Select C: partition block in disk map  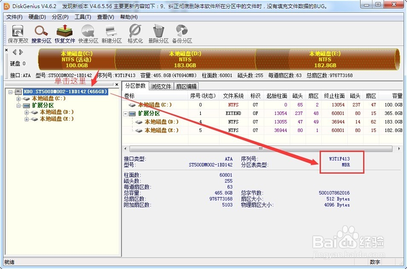coord(77,59)
